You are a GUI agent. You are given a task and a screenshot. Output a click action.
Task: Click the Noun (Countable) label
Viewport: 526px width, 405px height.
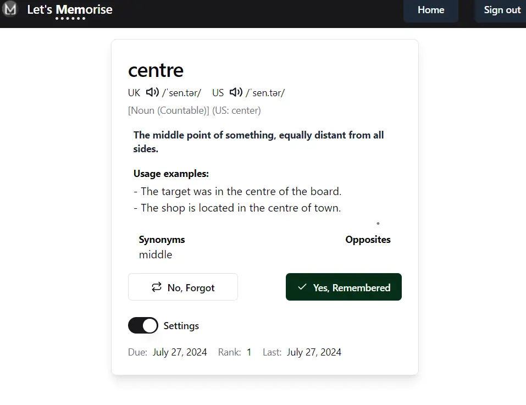[168, 110]
